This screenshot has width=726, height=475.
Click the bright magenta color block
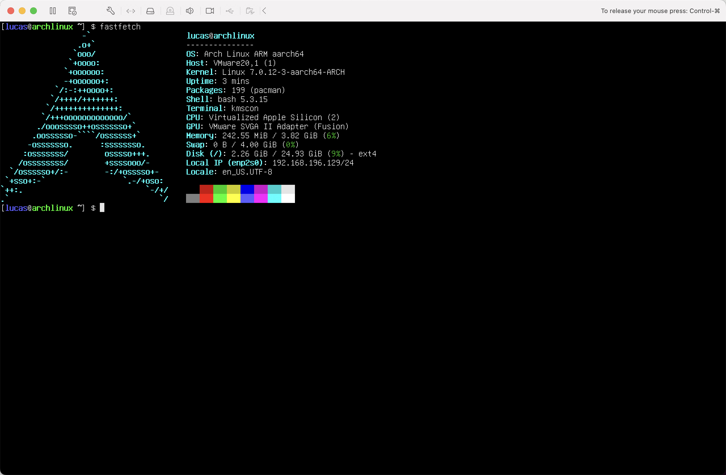click(x=261, y=198)
